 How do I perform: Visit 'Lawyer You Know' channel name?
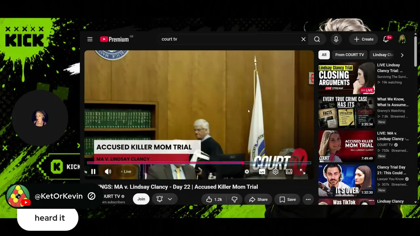tap(390, 179)
